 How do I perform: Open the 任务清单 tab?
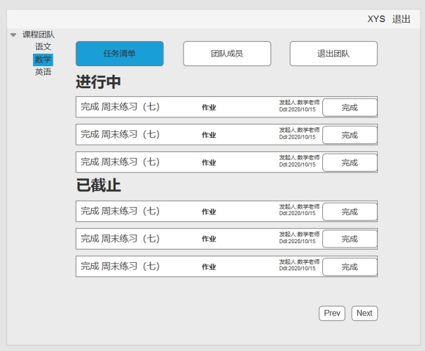(120, 53)
